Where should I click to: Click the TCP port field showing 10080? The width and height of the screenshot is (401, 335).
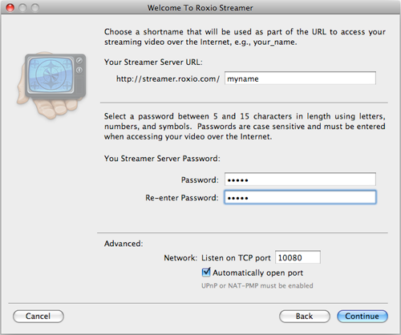click(x=298, y=257)
